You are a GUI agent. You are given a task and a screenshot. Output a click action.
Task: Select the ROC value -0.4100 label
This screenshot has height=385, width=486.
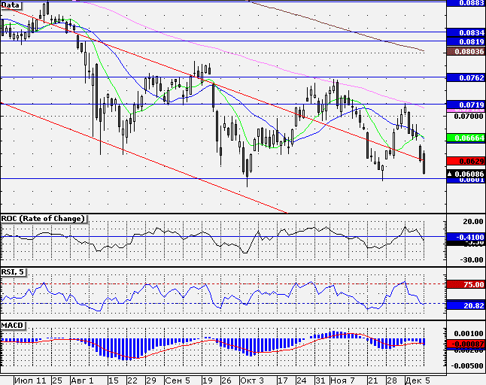466,238
